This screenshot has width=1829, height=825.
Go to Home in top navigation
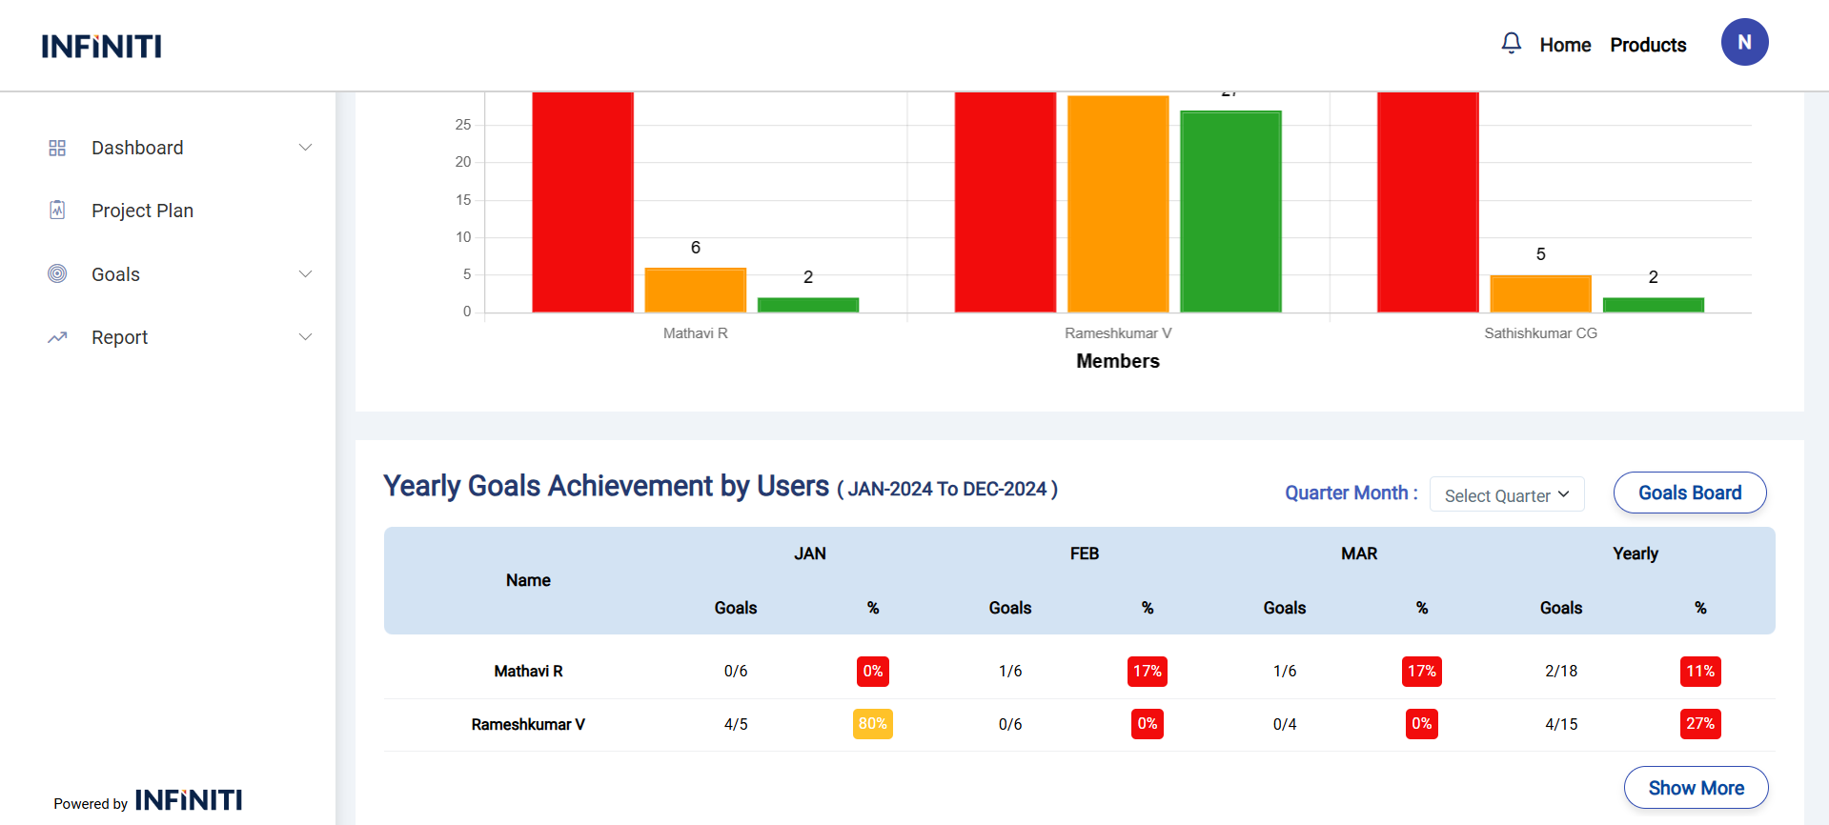pyautogui.click(x=1565, y=45)
